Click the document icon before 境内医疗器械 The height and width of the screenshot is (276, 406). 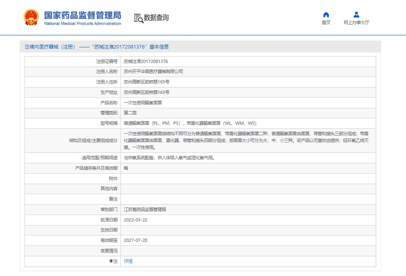coord(27,47)
